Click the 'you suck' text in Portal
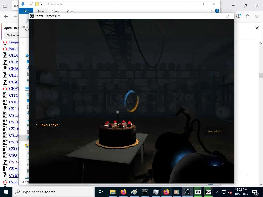The image size is (263, 197). point(214,131)
